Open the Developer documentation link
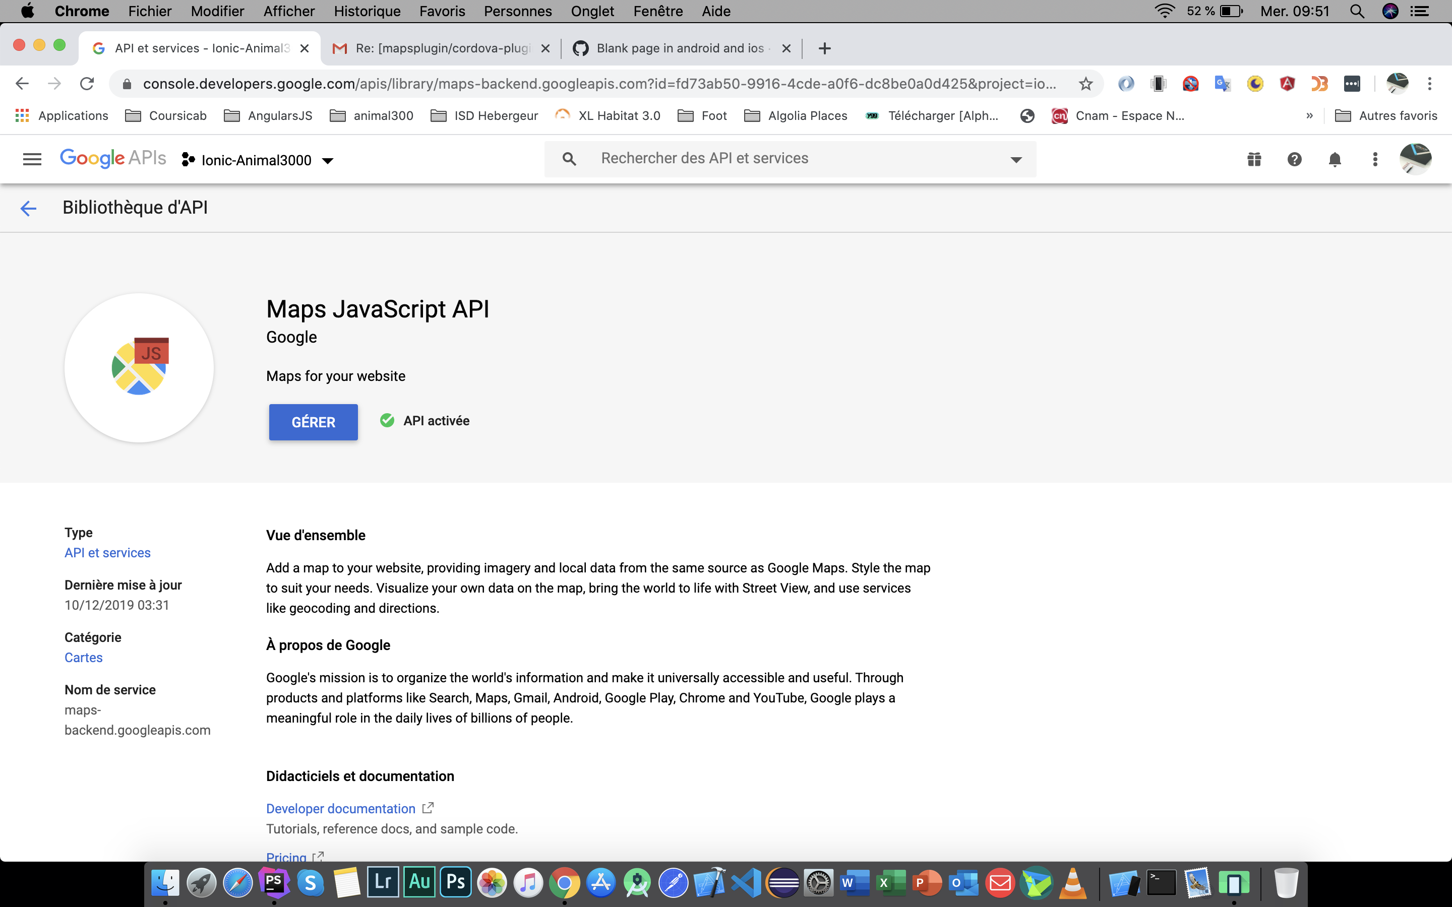 [x=340, y=808]
